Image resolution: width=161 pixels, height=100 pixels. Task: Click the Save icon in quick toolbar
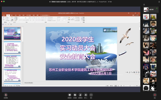point(3,24)
